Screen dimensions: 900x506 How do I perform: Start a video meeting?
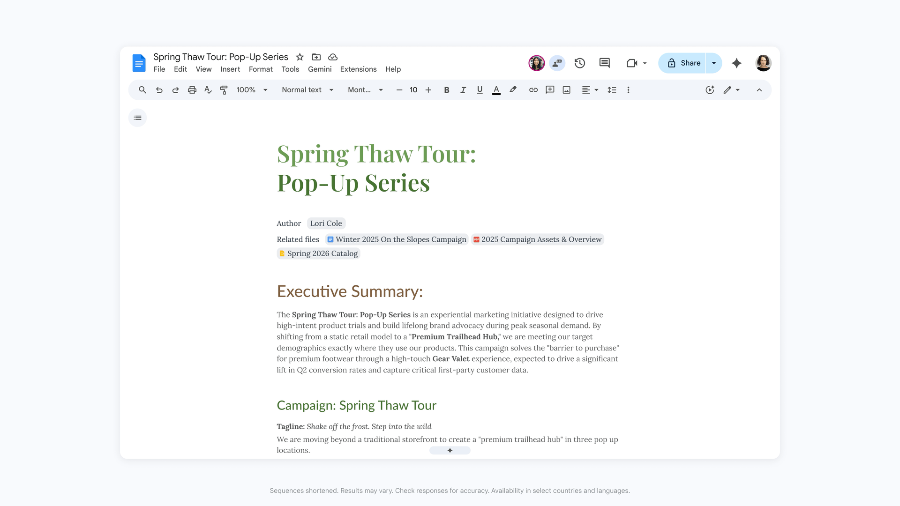[x=631, y=63]
